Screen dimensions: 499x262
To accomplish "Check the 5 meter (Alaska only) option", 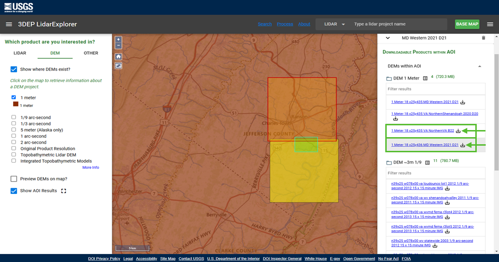I will (x=14, y=130).
